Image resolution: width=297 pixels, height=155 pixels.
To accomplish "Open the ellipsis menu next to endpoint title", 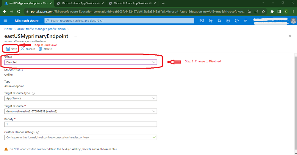I will pyautogui.click(x=75, y=36).
